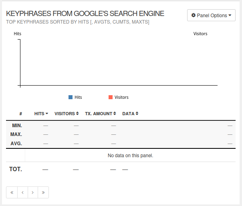Select the MIN. summary row
The image size is (242, 206).
(17, 126)
